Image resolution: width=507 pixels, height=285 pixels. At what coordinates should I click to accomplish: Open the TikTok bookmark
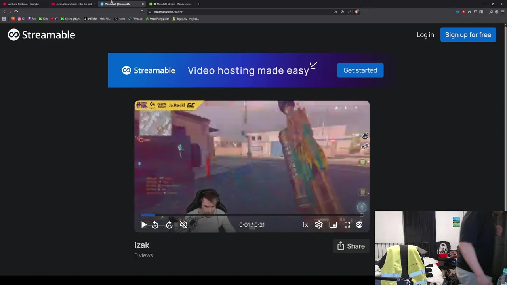pos(97,19)
